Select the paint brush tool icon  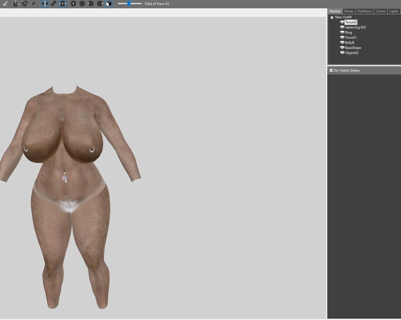coord(5,4)
